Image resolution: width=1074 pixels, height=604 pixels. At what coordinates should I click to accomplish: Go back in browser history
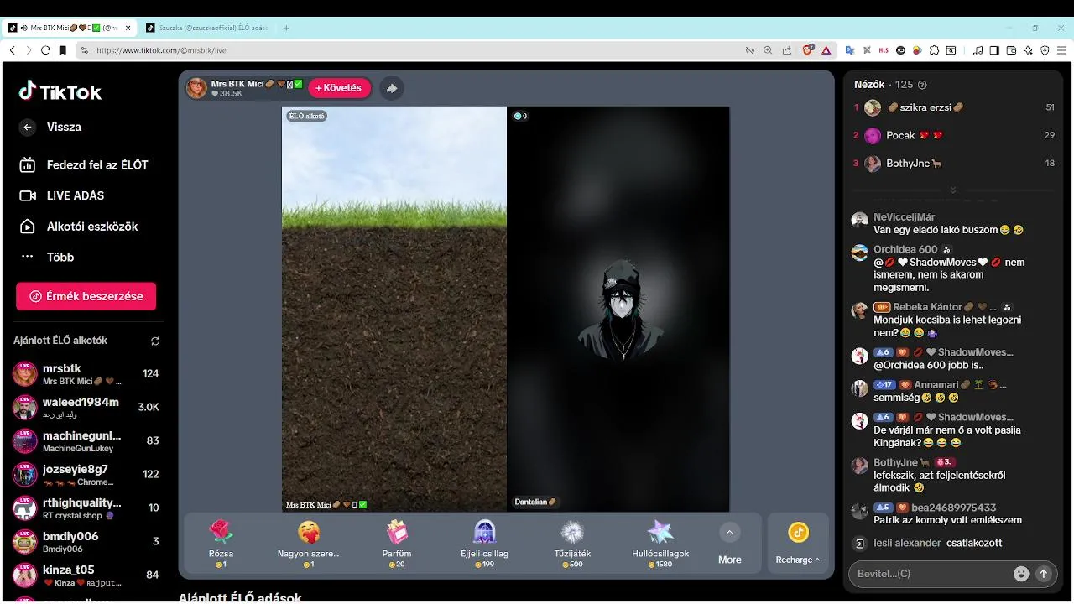[12, 50]
